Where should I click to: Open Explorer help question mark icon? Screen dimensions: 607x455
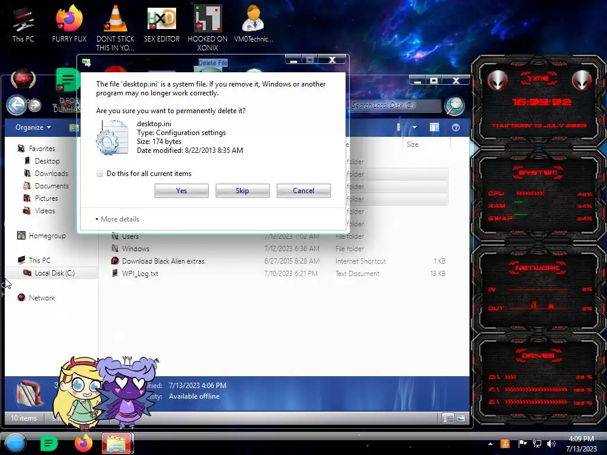456,127
